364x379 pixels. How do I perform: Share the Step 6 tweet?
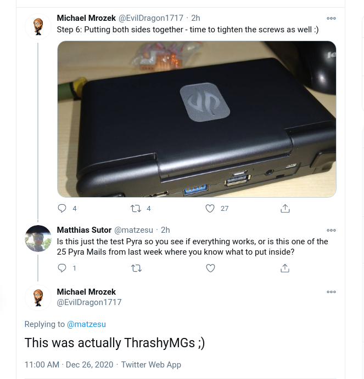[285, 209]
